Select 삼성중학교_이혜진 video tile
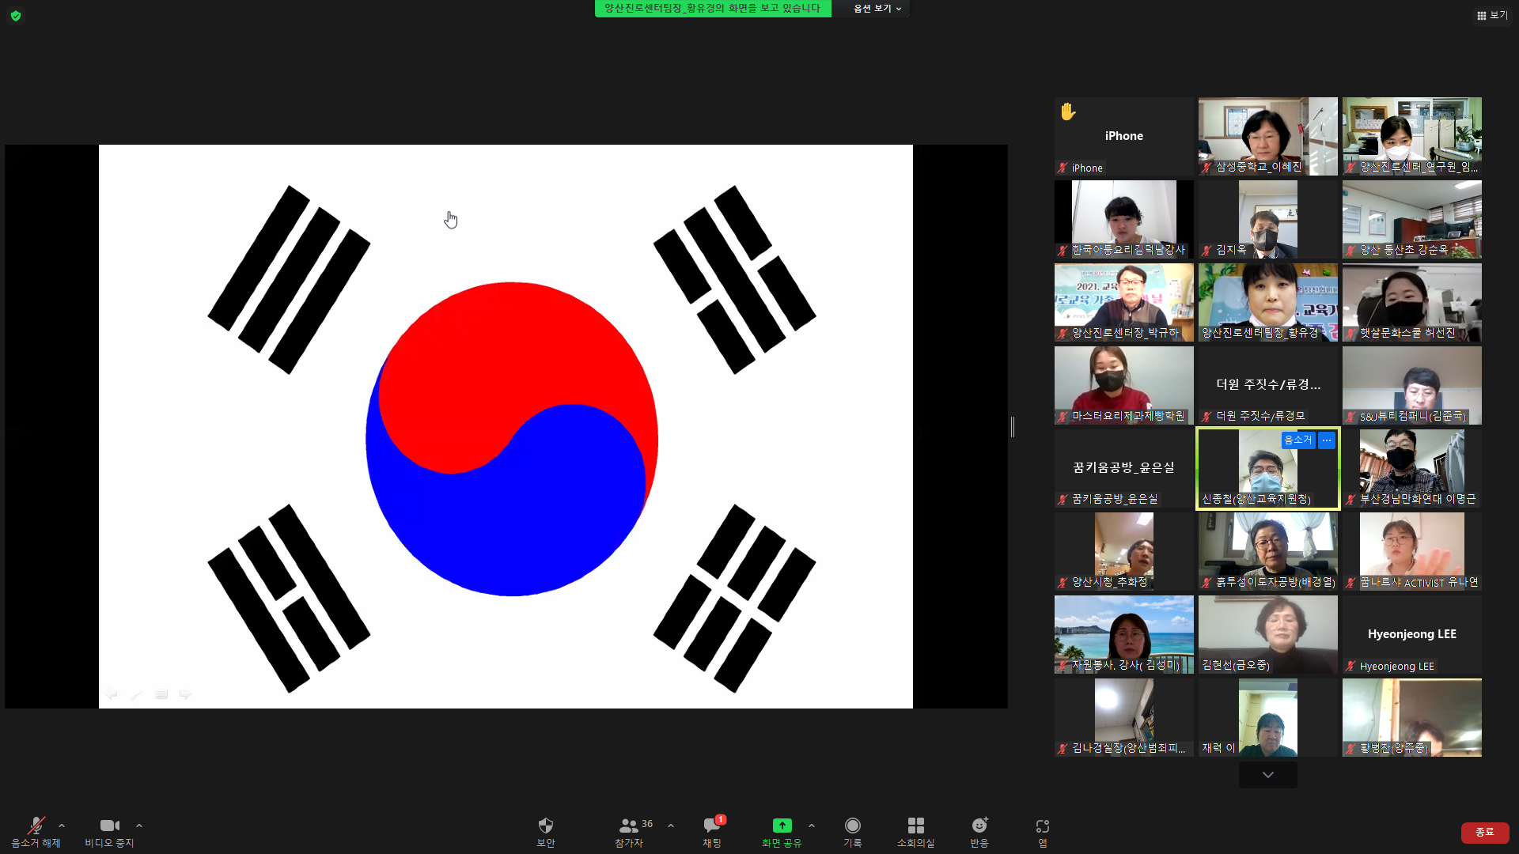The image size is (1519, 854). 1267,136
